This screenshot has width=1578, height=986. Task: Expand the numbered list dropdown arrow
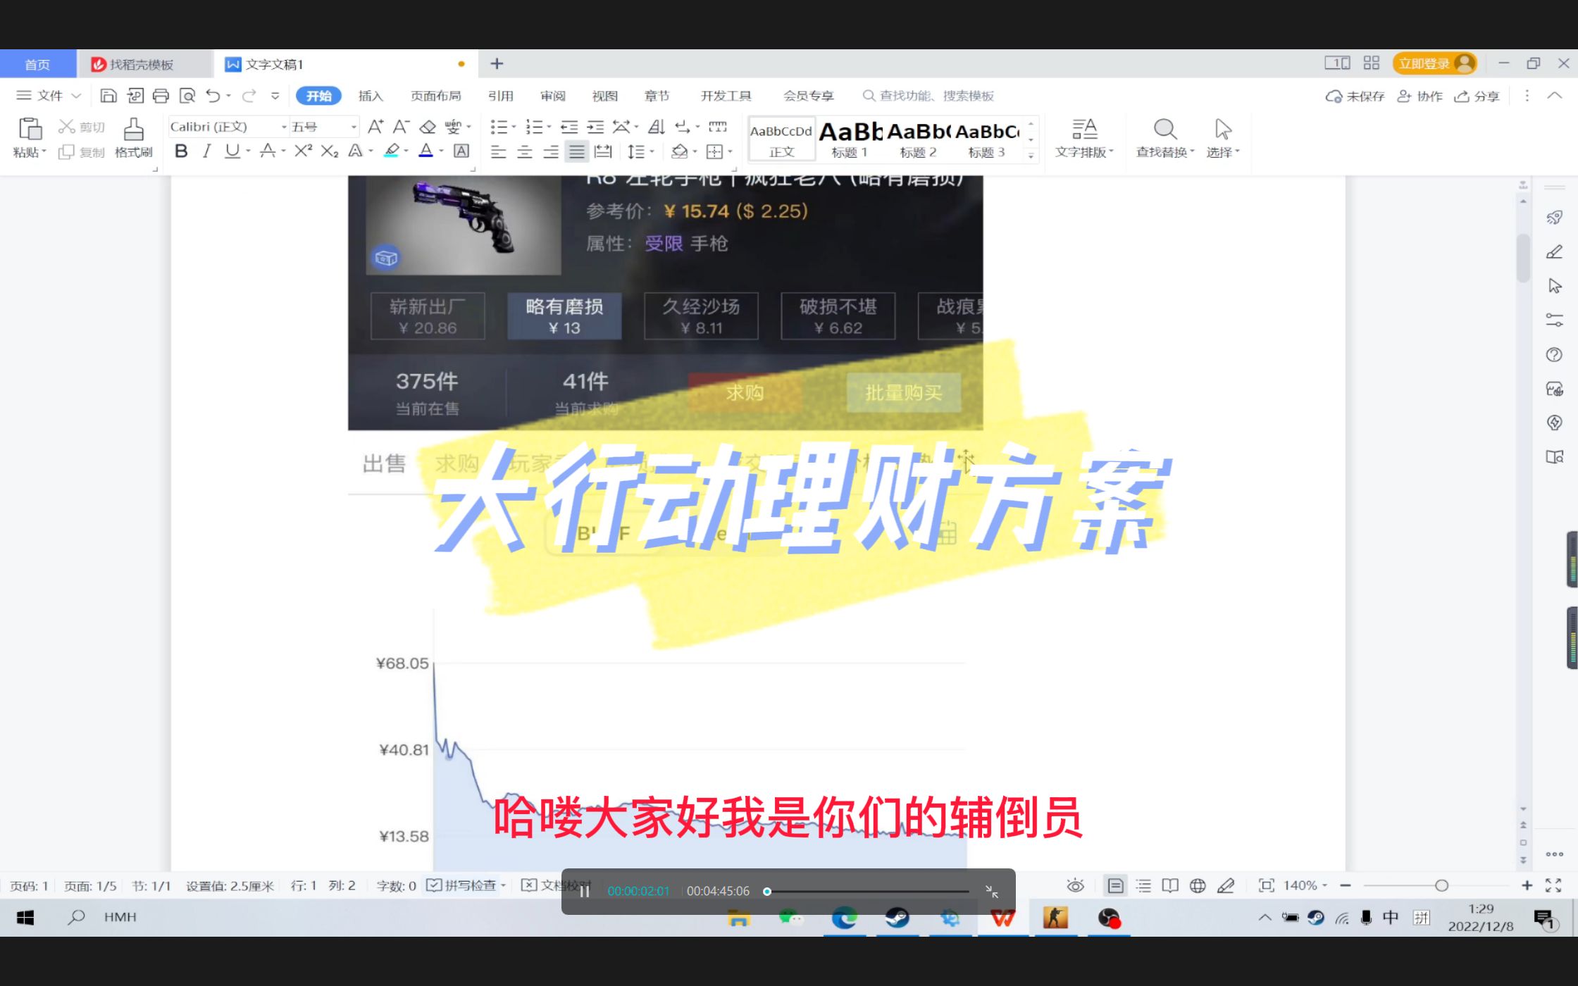549,127
